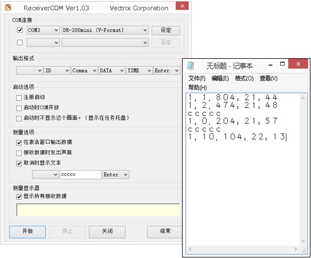Click the 关闭 button
The height and width of the screenshot is (258, 311).
107,232
